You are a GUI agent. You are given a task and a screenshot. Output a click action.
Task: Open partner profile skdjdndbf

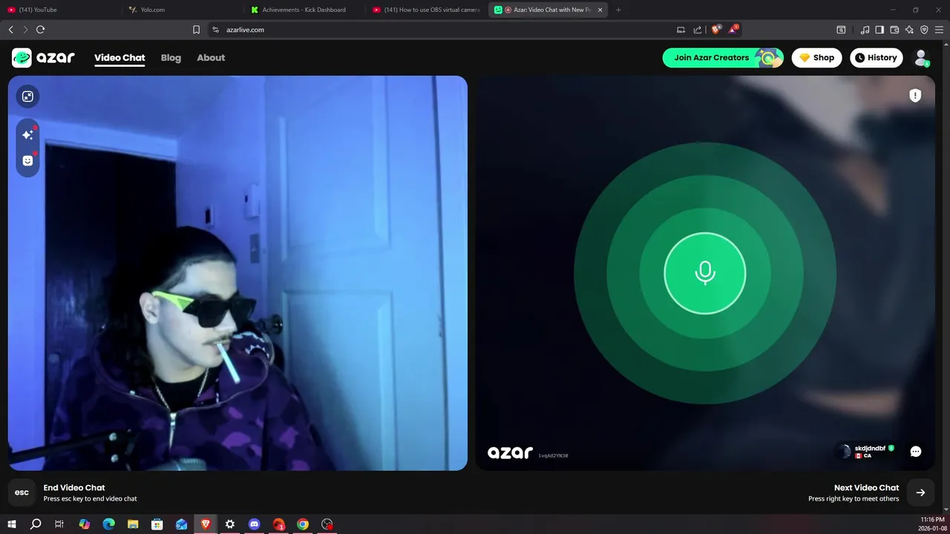865,451
